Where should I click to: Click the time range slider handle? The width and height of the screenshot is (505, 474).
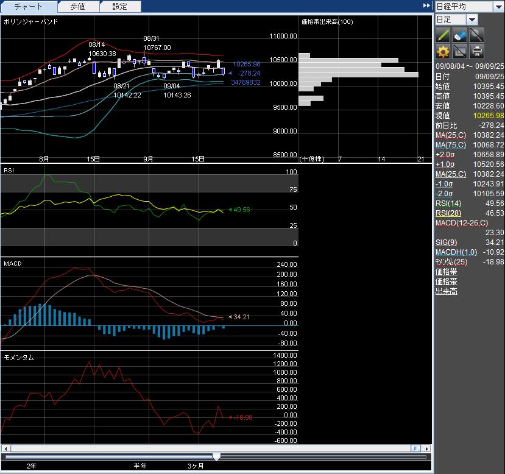pyautogui.click(x=216, y=456)
